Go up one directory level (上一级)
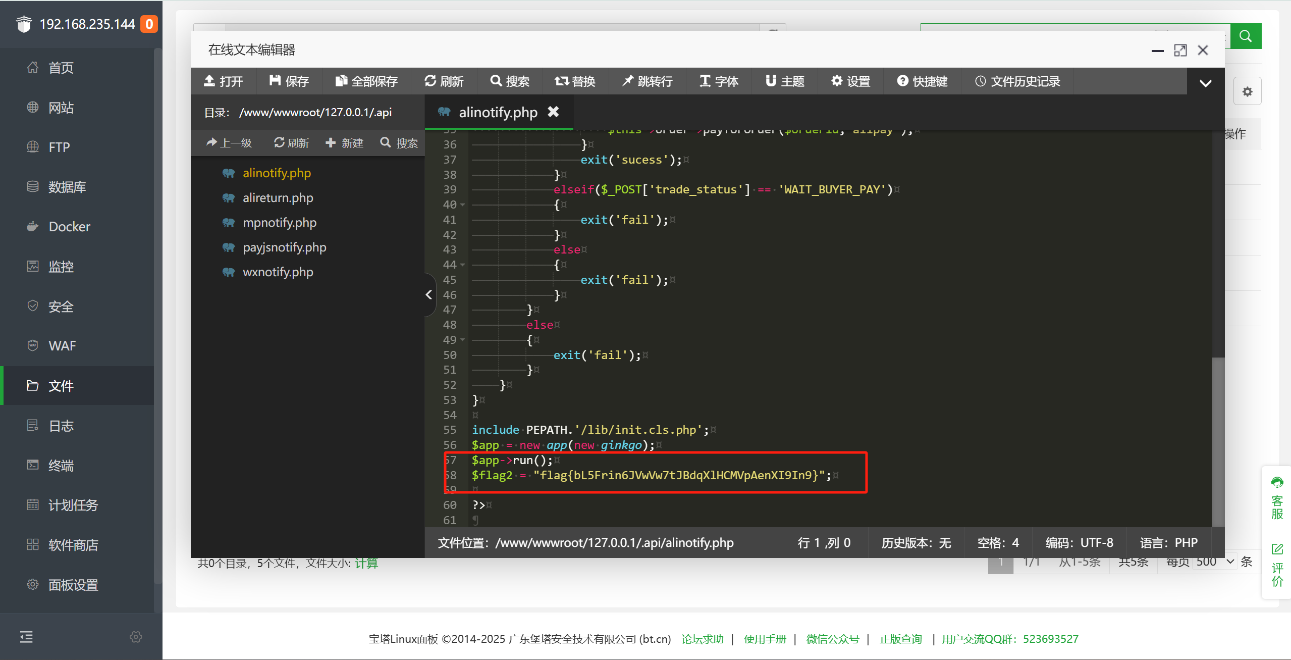This screenshot has height=660, width=1291. pyautogui.click(x=229, y=143)
